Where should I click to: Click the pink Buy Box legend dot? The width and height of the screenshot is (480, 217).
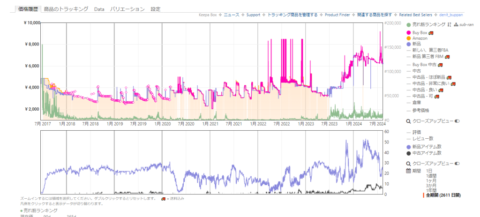tap(409, 33)
